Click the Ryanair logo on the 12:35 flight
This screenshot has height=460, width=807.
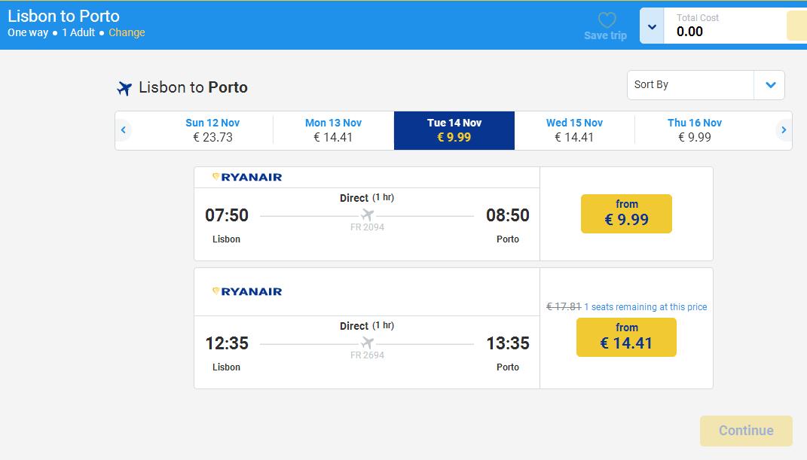(247, 291)
